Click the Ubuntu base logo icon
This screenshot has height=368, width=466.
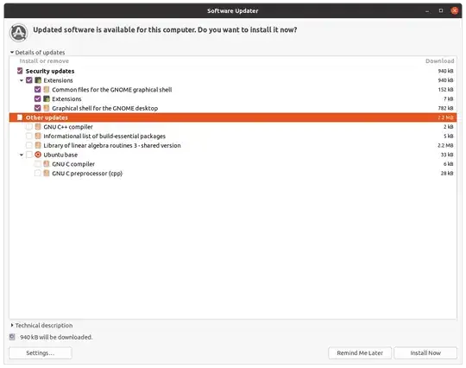38,155
